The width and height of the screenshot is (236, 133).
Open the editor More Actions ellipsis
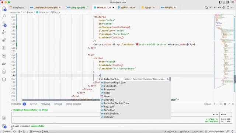(233, 7)
